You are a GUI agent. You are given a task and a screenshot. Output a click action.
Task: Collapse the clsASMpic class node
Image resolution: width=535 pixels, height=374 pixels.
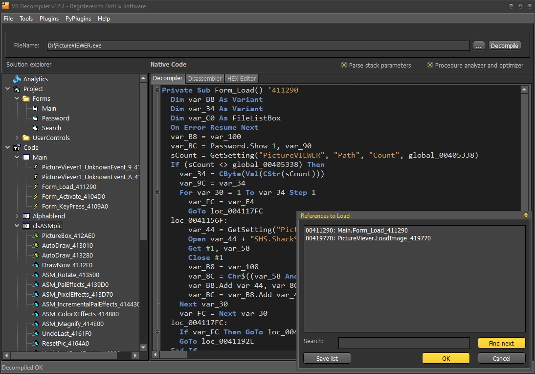tap(17, 226)
